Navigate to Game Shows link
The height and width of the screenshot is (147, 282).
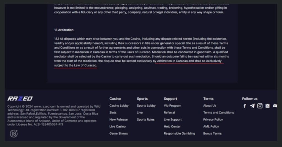coord(118,134)
